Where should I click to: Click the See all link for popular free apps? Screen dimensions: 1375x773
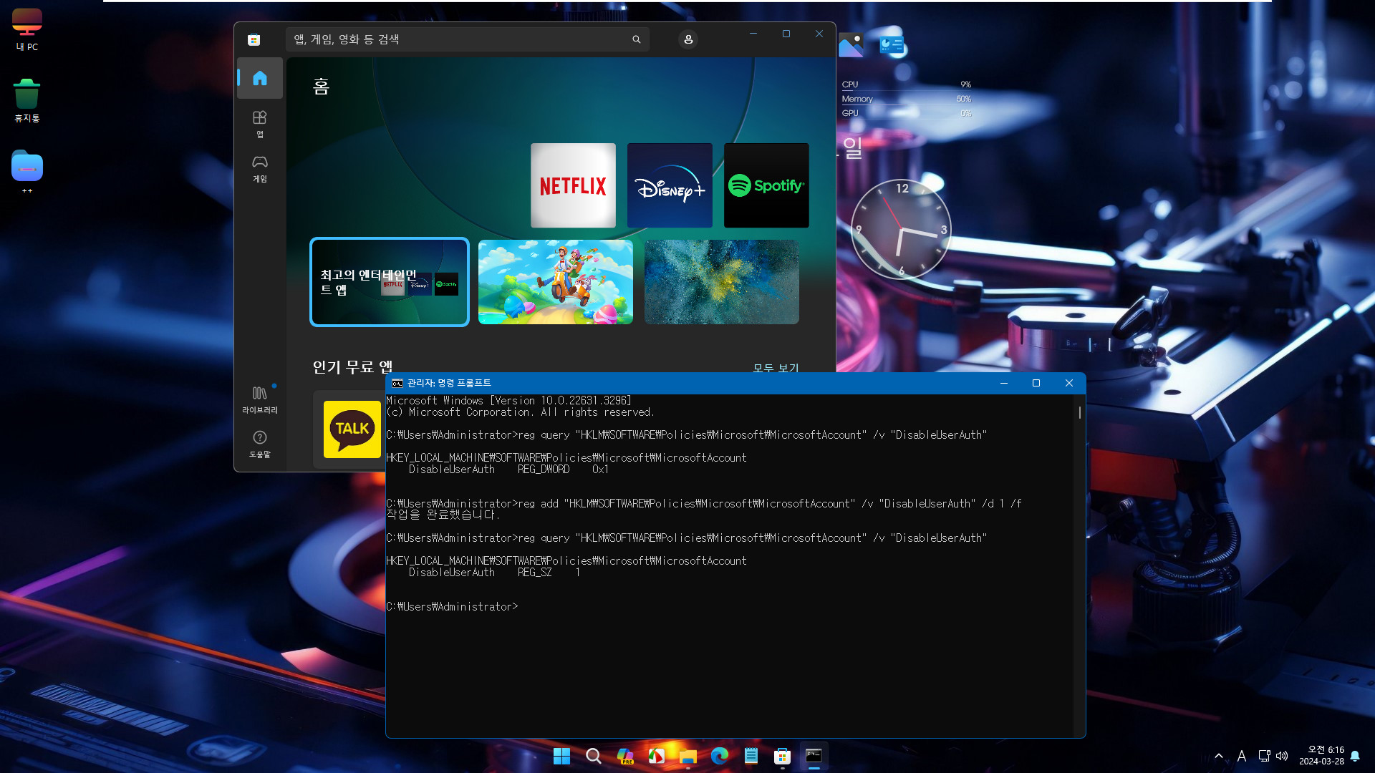tap(776, 367)
